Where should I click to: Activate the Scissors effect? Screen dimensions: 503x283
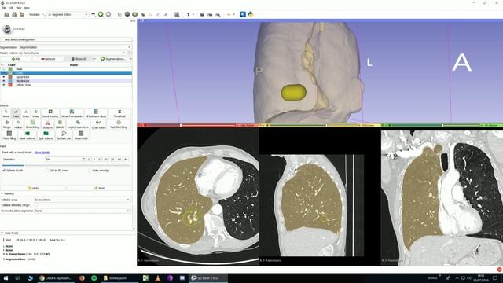(x=47, y=124)
